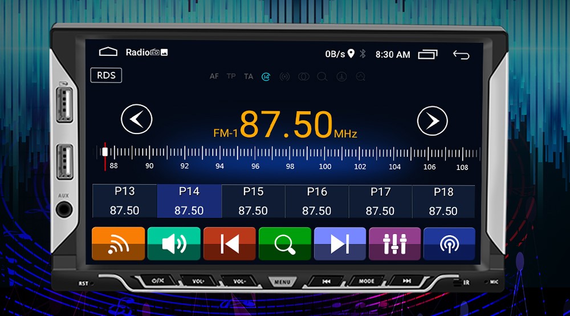Click the lower USB port
570x316 pixels.
pyautogui.click(x=65, y=161)
